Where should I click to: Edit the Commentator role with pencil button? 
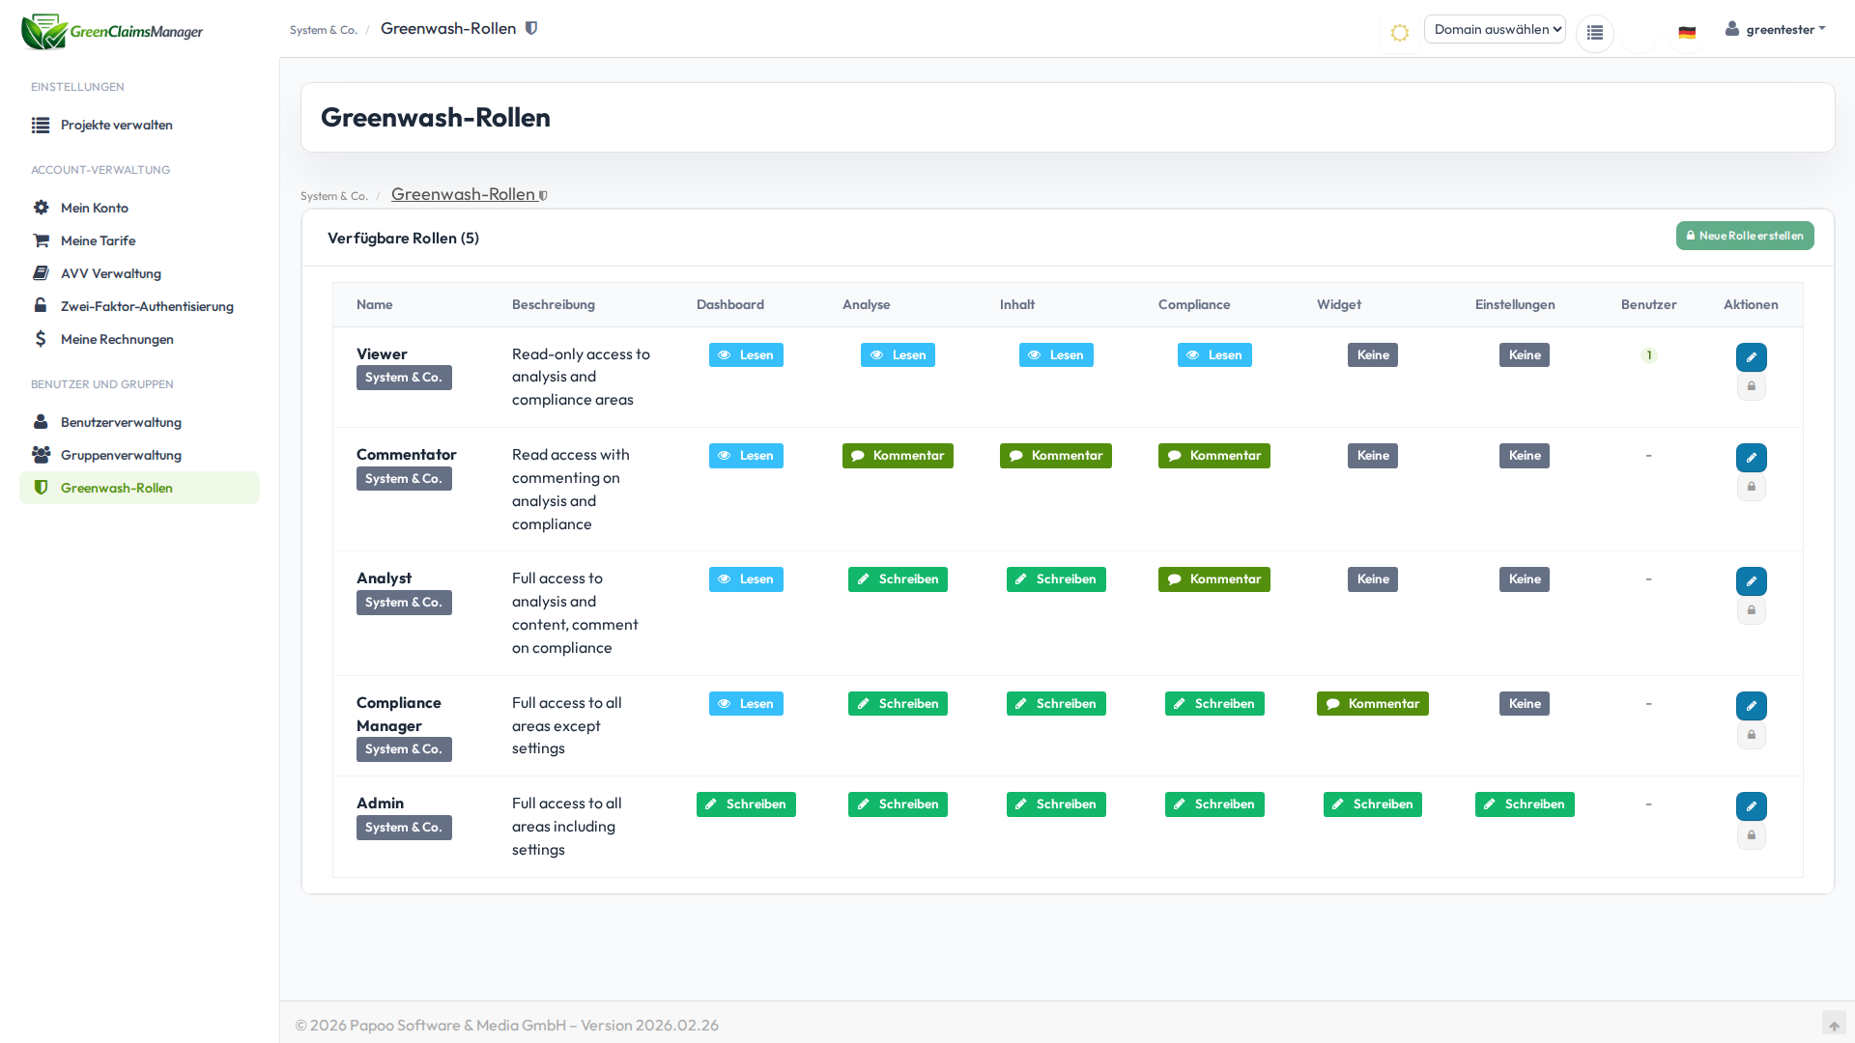1751,458
